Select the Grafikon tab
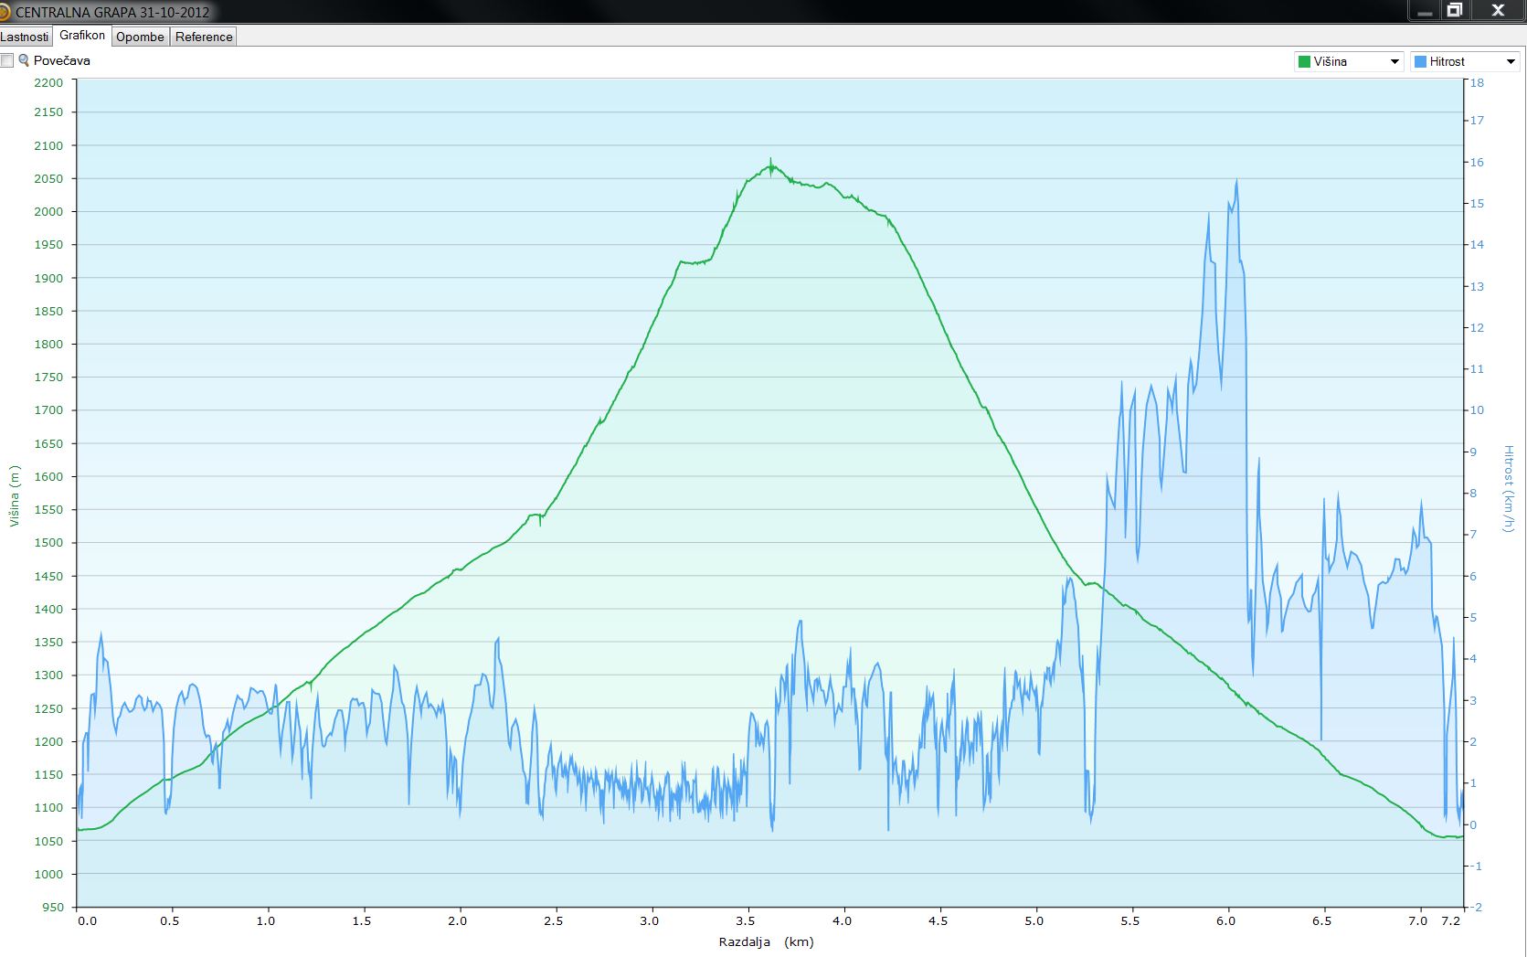The height and width of the screenshot is (957, 1527). (x=82, y=36)
